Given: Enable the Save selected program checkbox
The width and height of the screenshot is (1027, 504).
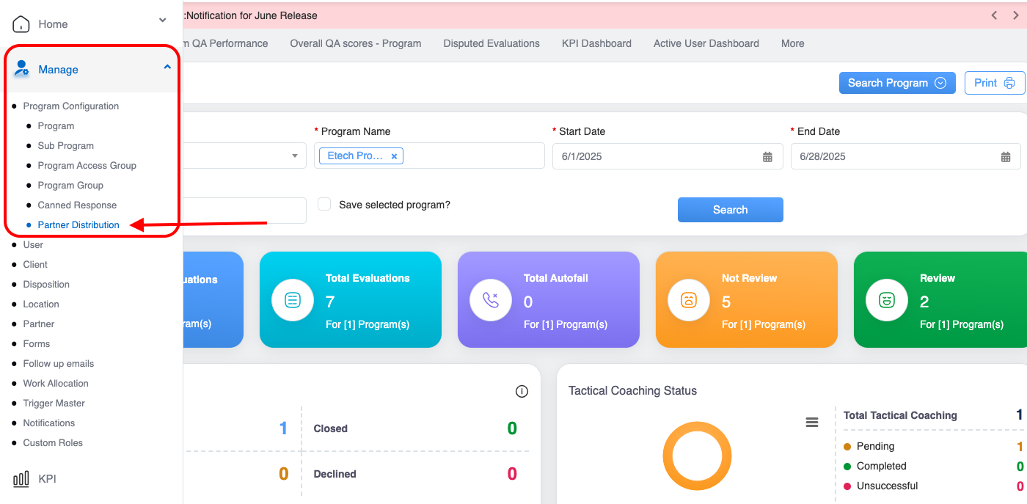Looking at the screenshot, I should tap(324, 205).
